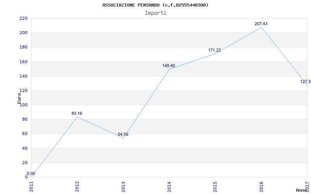Click the chart title ASSOCIAZIONE PENSANDO
This screenshot has width=311, height=194.
[155, 5]
